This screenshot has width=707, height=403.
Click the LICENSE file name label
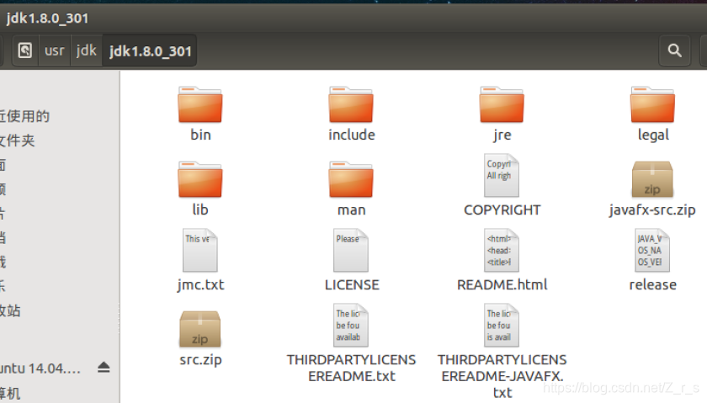352,285
